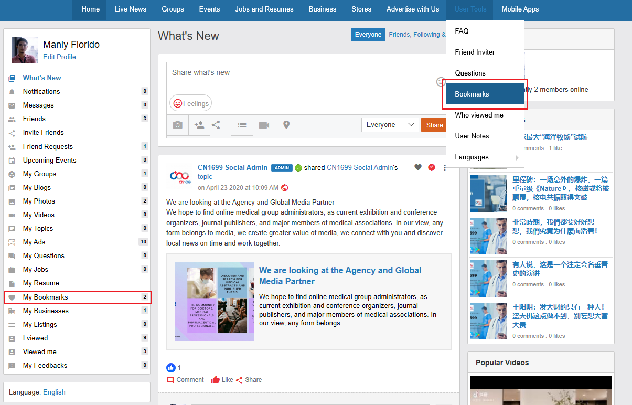Open the User Tools menu in navbar
The image size is (632, 405).
[470, 9]
